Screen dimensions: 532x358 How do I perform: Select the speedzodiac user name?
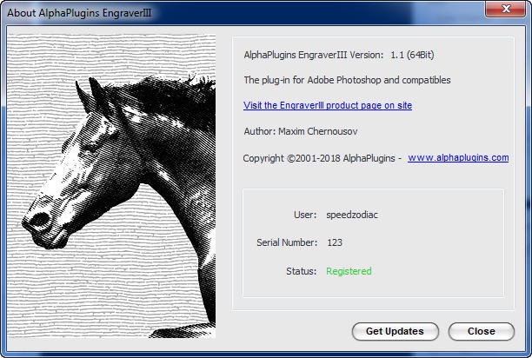click(x=354, y=214)
